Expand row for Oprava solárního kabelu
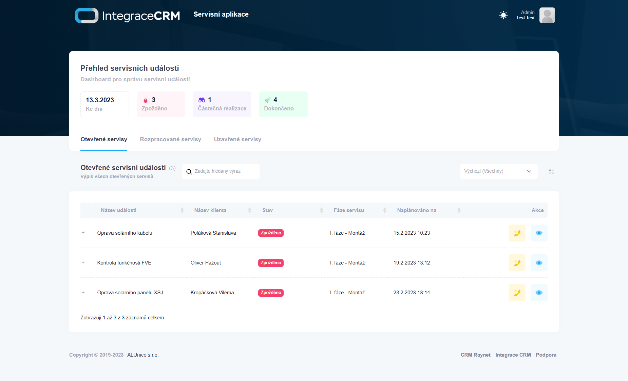The image size is (628, 381). point(83,233)
